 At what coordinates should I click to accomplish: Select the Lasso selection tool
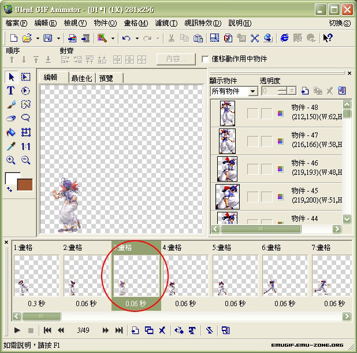(x=26, y=118)
